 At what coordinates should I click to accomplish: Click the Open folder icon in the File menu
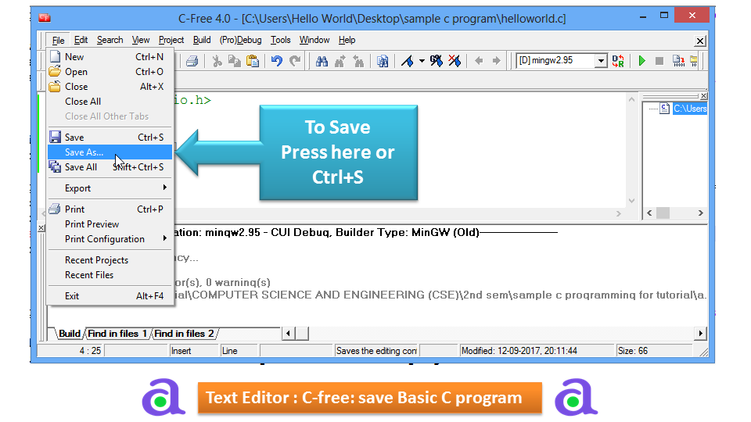coord(55,72)
